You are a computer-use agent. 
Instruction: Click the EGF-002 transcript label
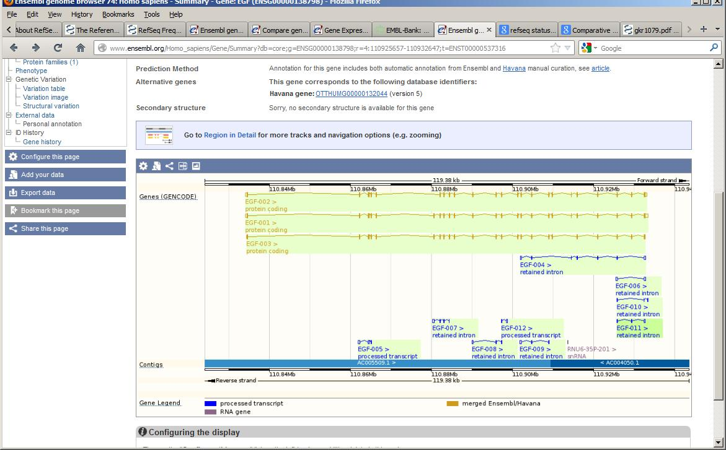coord(260,202)
